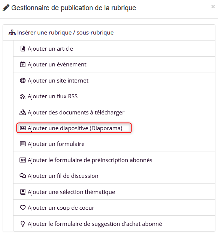Screen dimensions: 218x239
Task: Choose Ajouter un flux RSS entry
Action: [x=114, y=96]
